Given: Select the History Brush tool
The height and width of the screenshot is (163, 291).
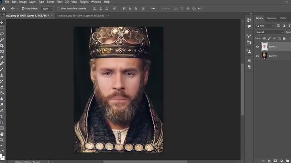Looking at the screenshot, I should [2, 81].
